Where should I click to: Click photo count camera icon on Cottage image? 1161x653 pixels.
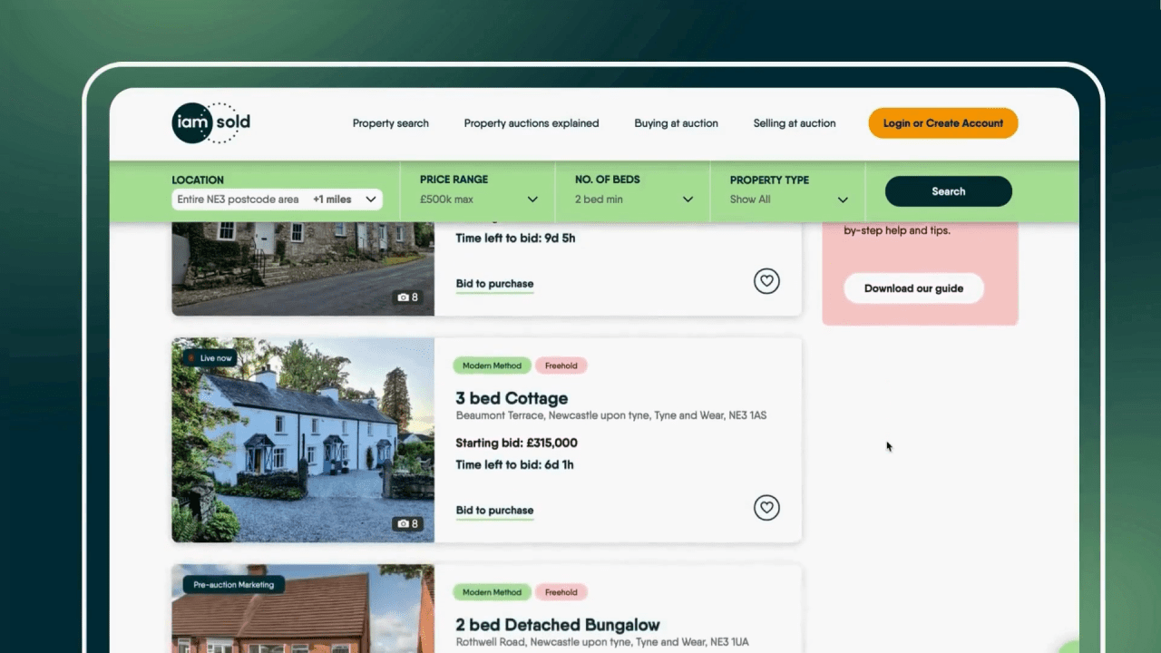(404, 524)
